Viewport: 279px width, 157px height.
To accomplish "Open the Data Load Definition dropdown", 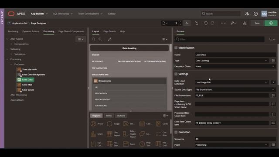I will (x=231, y=82).
